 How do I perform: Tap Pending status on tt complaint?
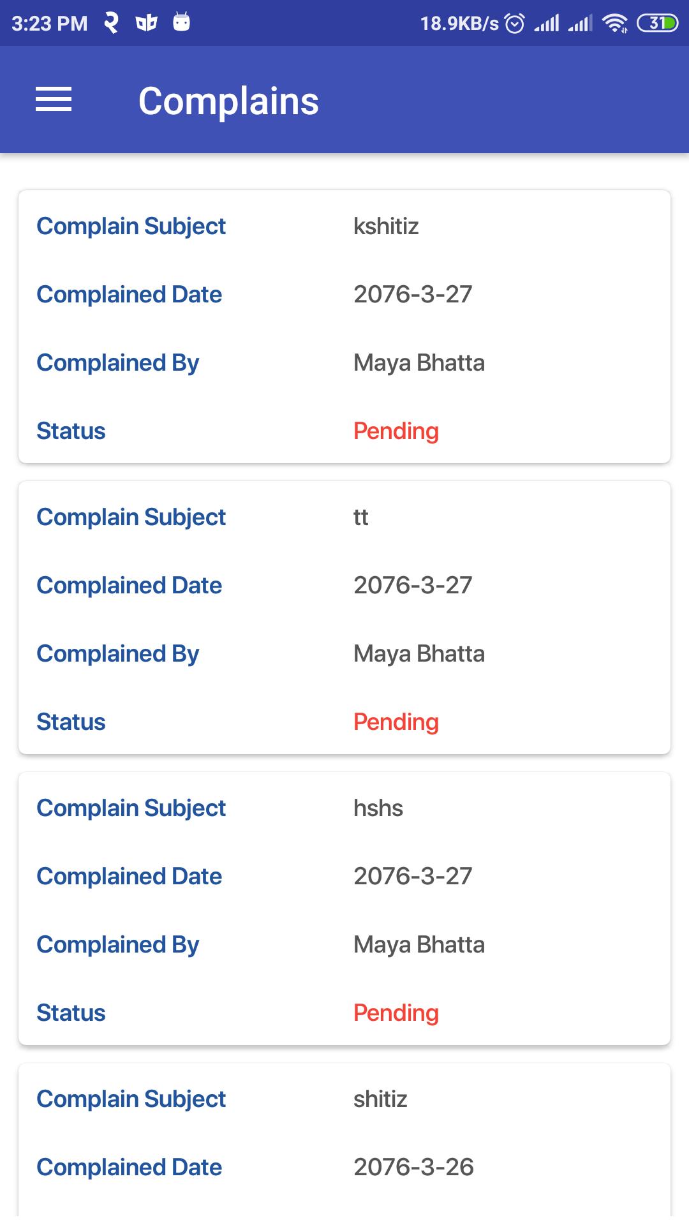pyautogui.click(x=396, y=722)
